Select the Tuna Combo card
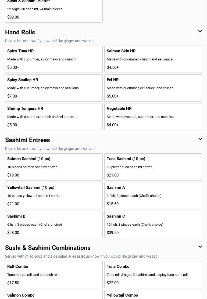 pyautogui.click(x=153, y=275)
